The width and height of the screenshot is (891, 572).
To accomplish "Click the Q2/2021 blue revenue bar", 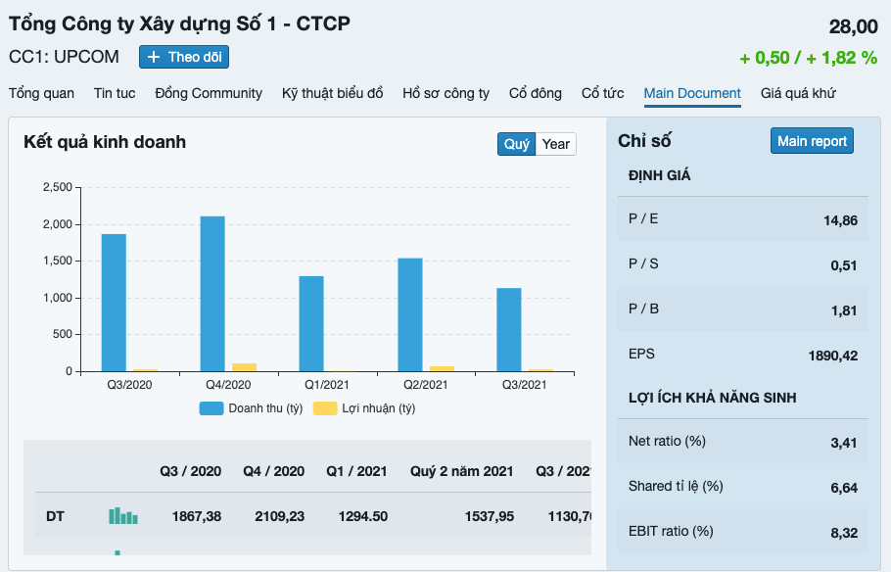I will [410, 315].
